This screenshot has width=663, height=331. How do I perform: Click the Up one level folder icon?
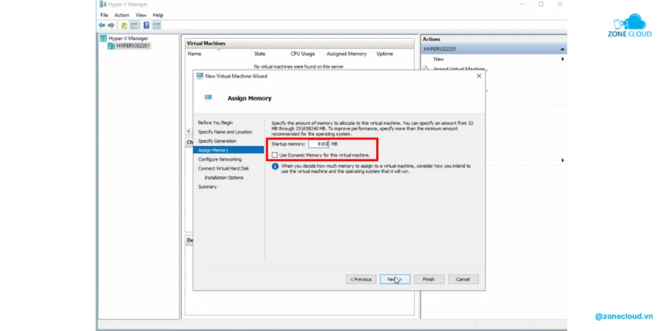124,25
